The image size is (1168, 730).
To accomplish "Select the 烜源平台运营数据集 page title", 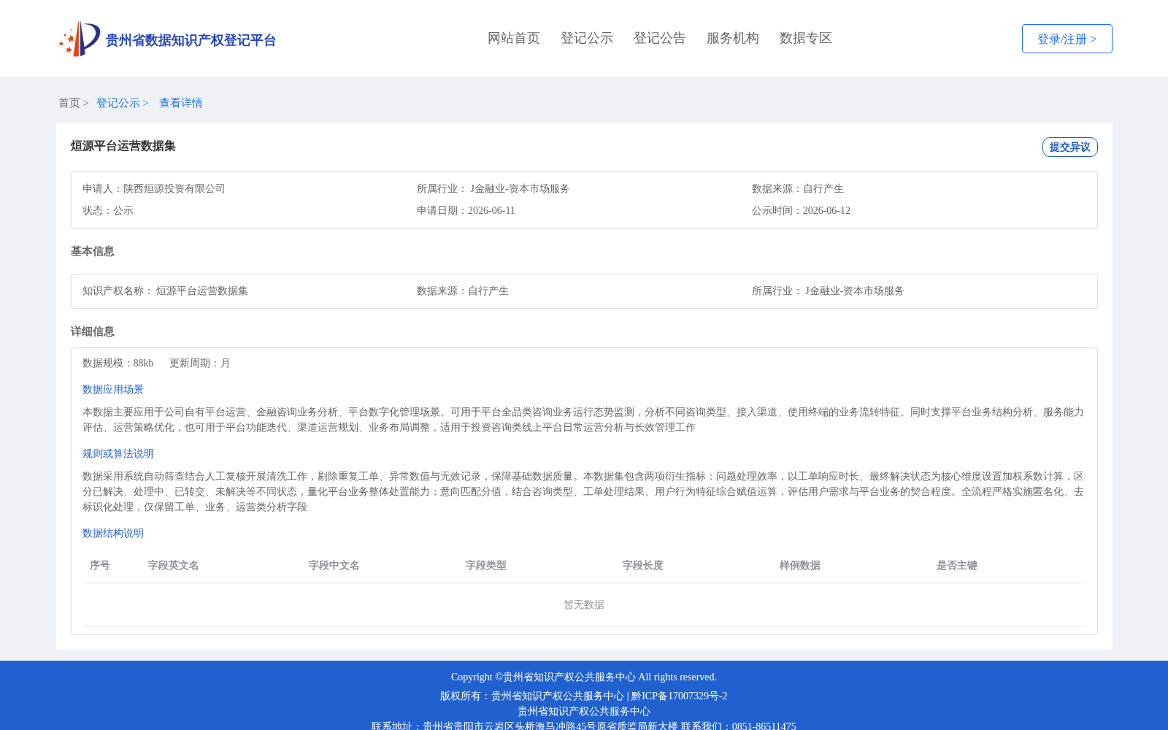I will click(x=123, y=146).
